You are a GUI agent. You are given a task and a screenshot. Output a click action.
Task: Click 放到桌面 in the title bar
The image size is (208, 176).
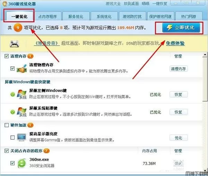tap(131, 3)
